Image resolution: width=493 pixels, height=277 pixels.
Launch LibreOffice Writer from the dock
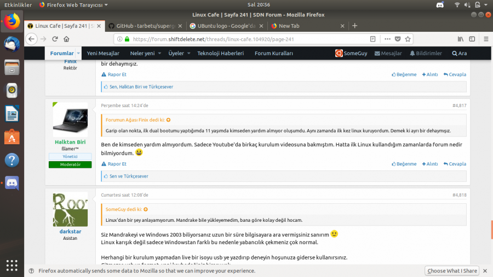pyautogui.click(x=12, y=114)
